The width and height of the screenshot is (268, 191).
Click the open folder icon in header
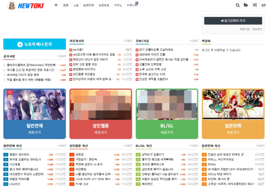246,5
